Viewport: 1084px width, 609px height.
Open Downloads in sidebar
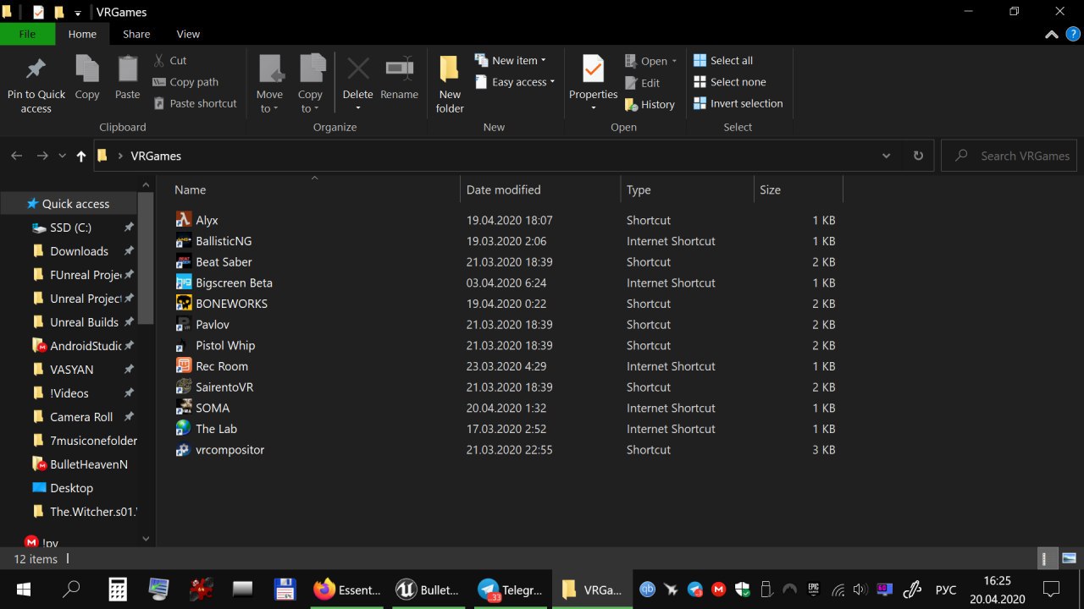(x=79, y=251)
